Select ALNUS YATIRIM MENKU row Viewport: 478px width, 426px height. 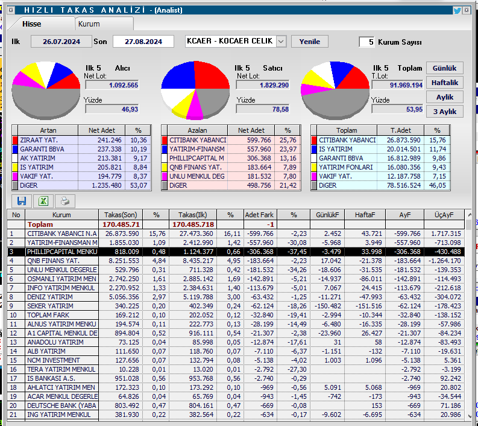click(x=236, y=324)
